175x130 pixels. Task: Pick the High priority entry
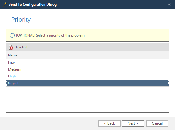coord(87,76)
